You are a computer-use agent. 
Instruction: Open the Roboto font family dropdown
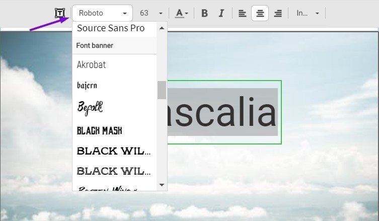(102, 13)
